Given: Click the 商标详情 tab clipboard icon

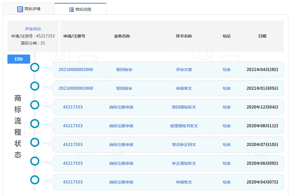Looking at the screenshot, I should 20,9.
